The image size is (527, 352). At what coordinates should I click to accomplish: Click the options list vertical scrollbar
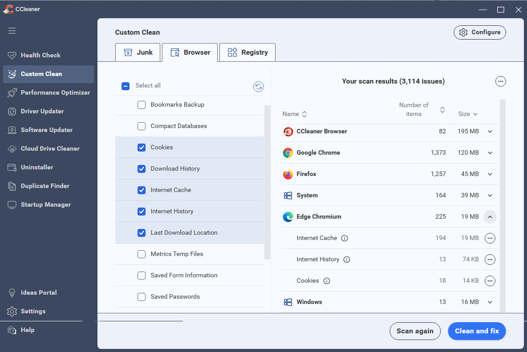coord(267,182)
